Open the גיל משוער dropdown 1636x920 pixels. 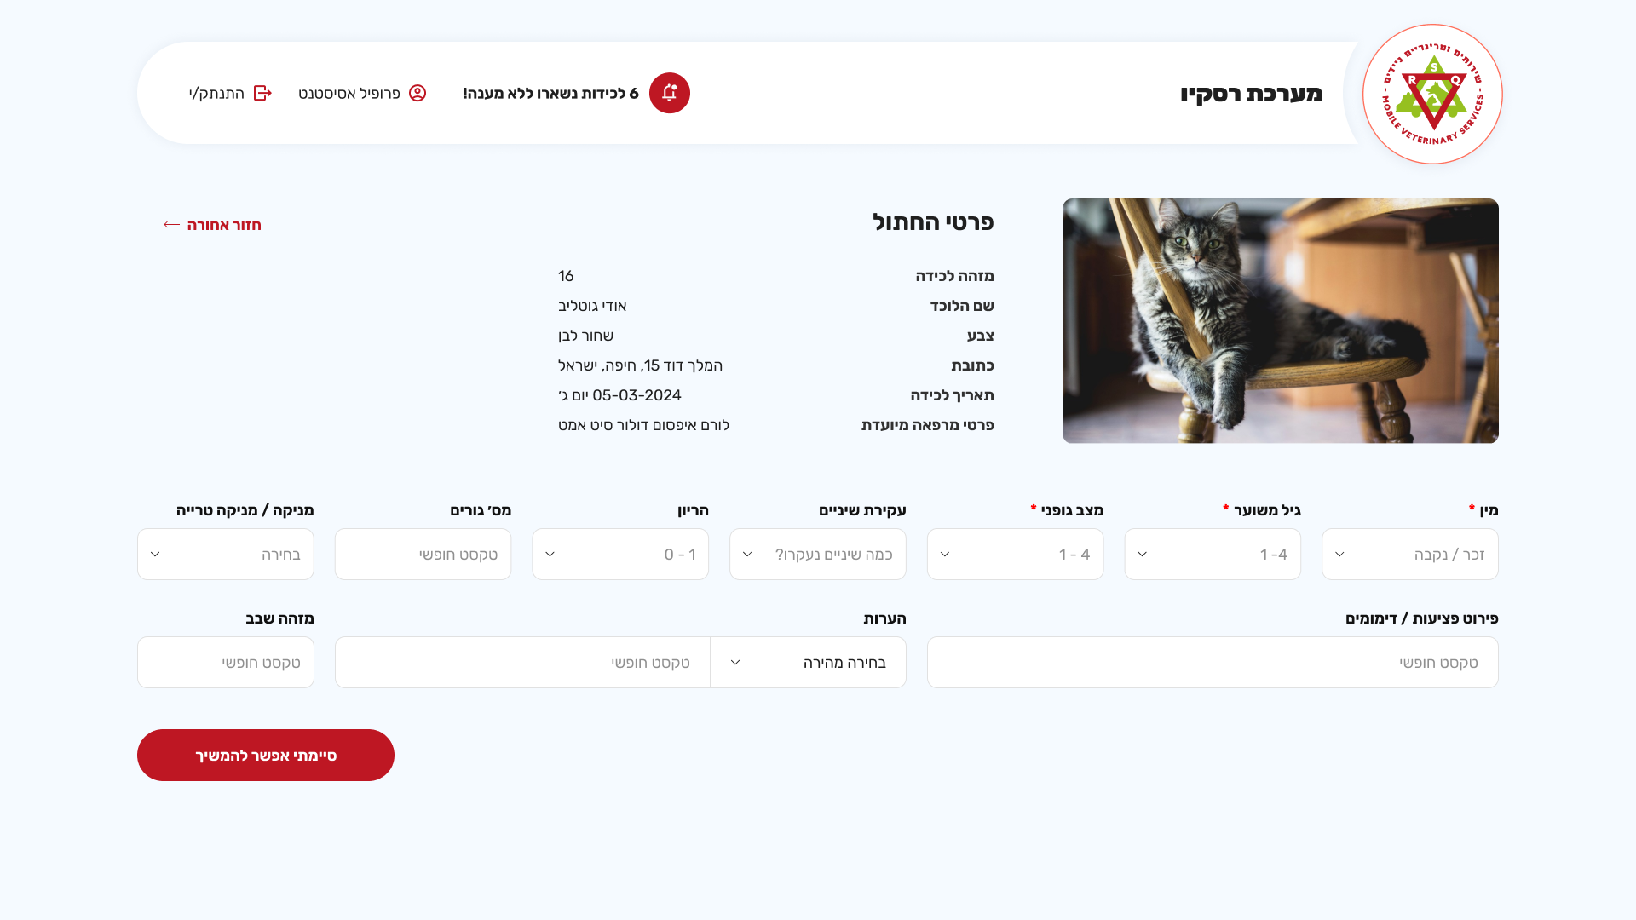[x=1213, y=555]
